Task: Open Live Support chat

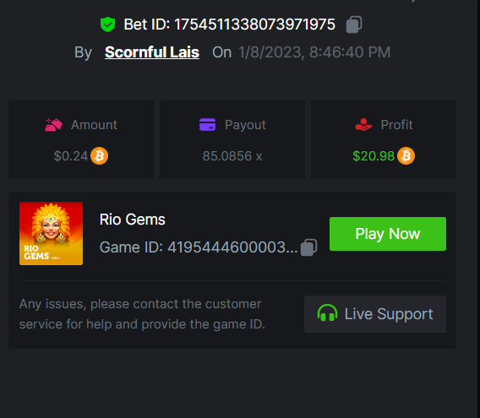Action: pyautogui.click(x=375, y=314)
